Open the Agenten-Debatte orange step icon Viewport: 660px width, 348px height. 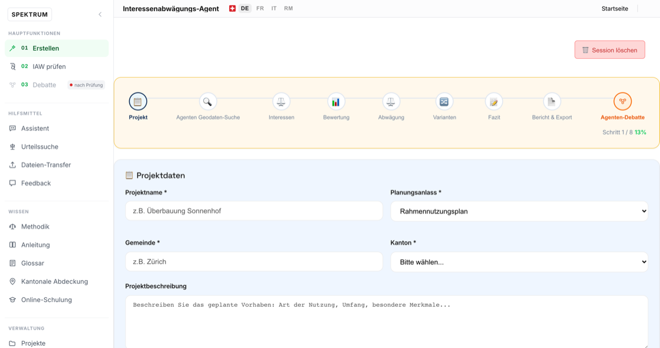[x=622, y=101]
